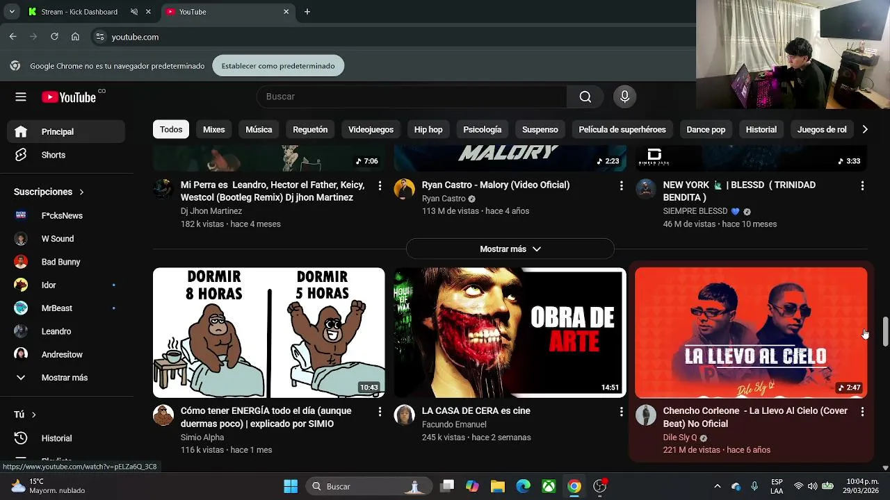Select the Psicología filter chip
Image resolution: width=890 pixels, height=500 pixels.
[483, 130]
